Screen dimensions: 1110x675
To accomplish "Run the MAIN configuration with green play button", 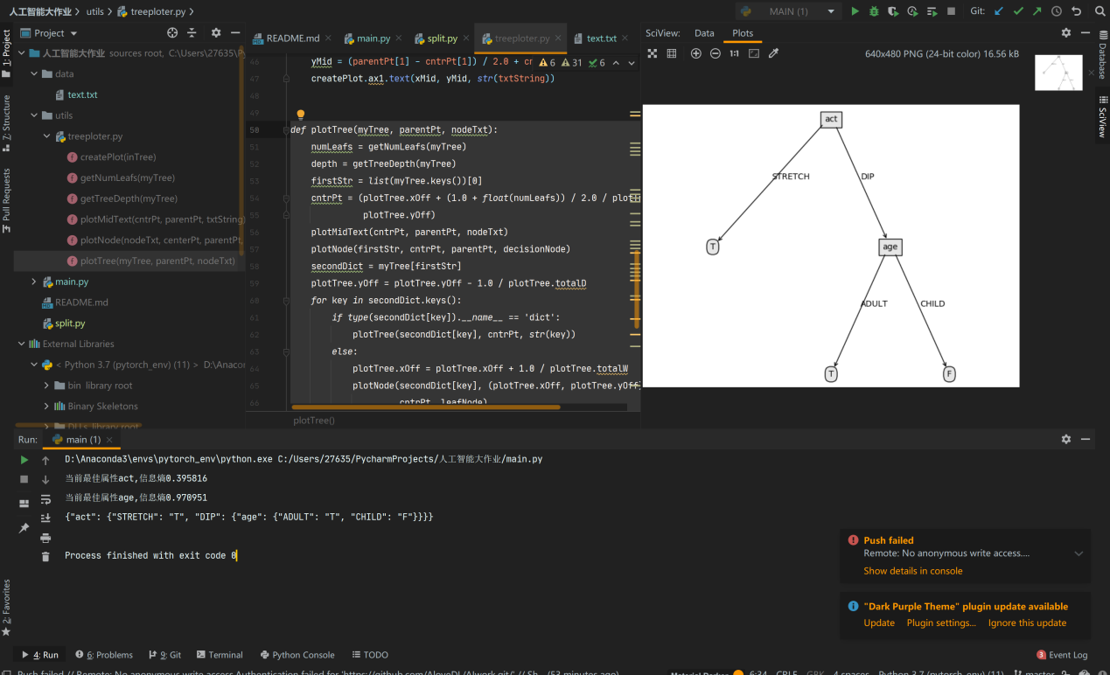I will 855,11.
